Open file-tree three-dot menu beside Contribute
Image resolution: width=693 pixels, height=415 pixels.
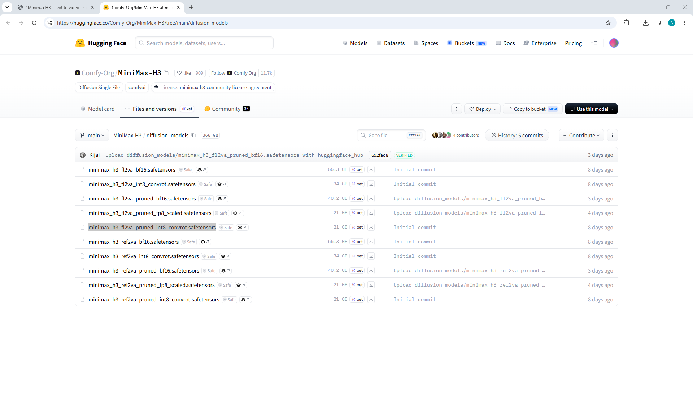[x=613, y=135]
